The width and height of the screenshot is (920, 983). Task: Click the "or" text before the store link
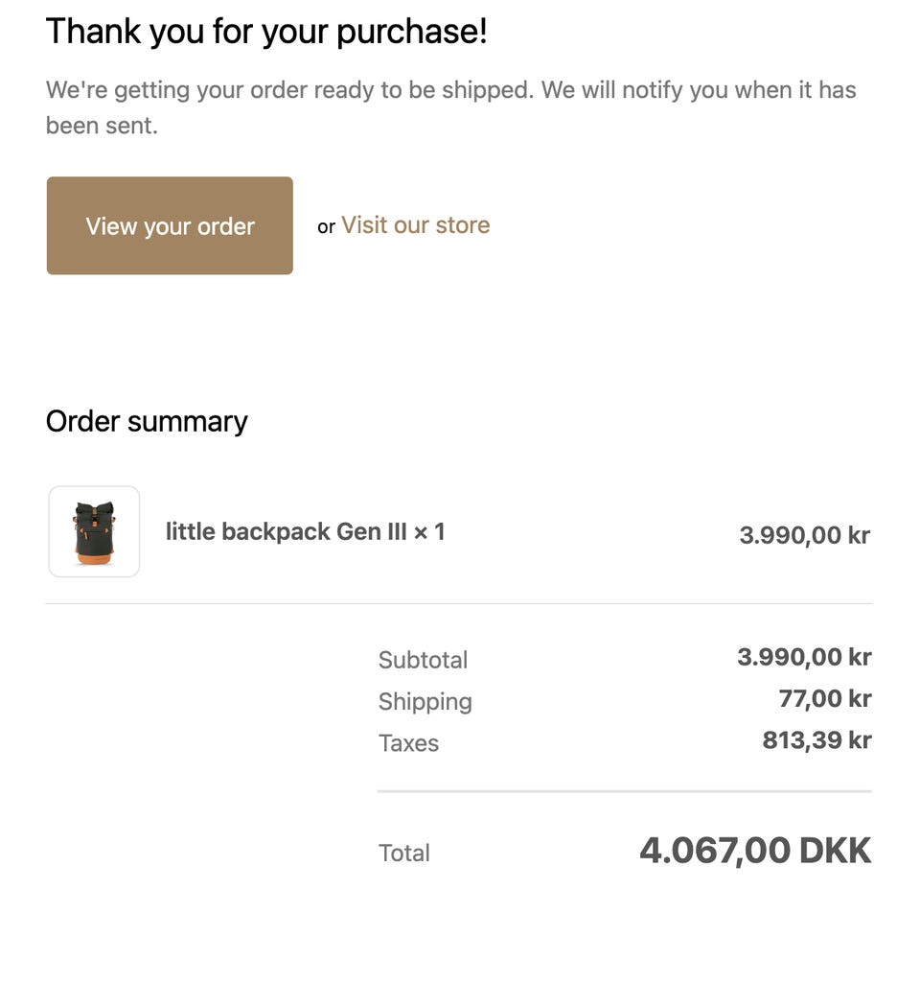point(326,227)
